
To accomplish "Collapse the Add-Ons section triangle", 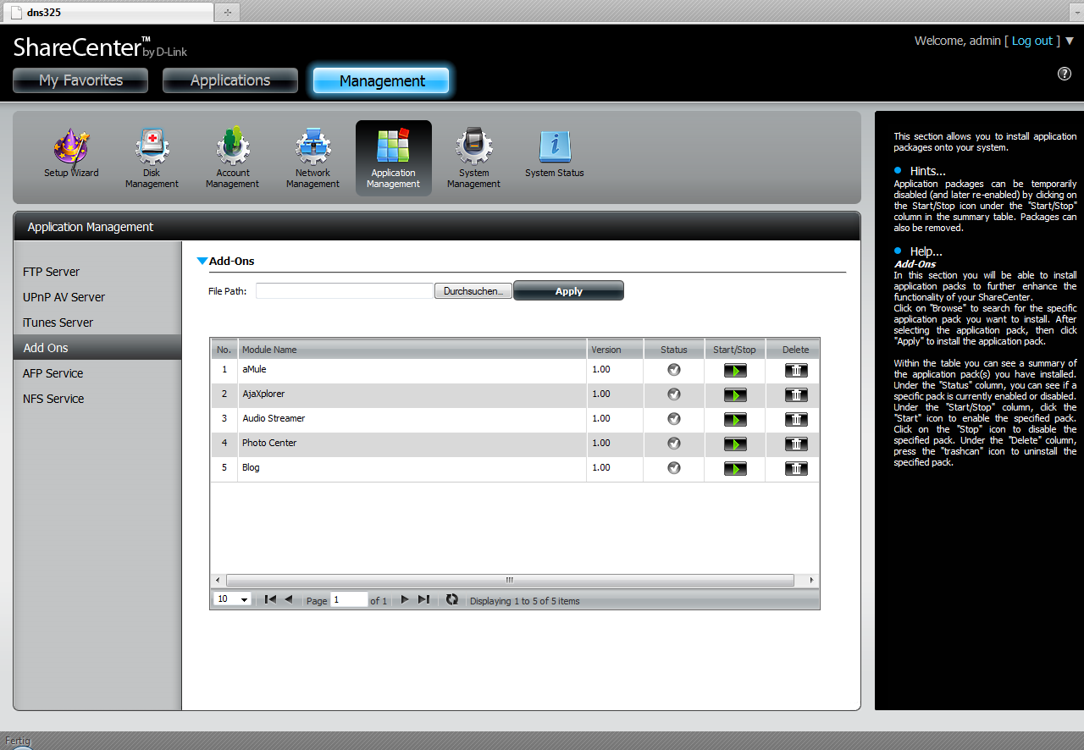I will coord(202,261).
